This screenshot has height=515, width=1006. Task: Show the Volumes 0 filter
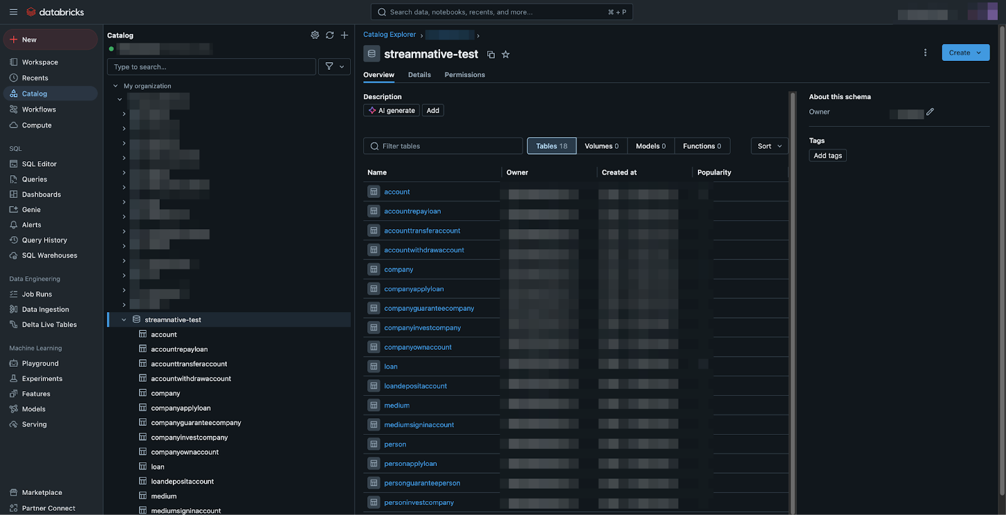click(x=601, y=146)
